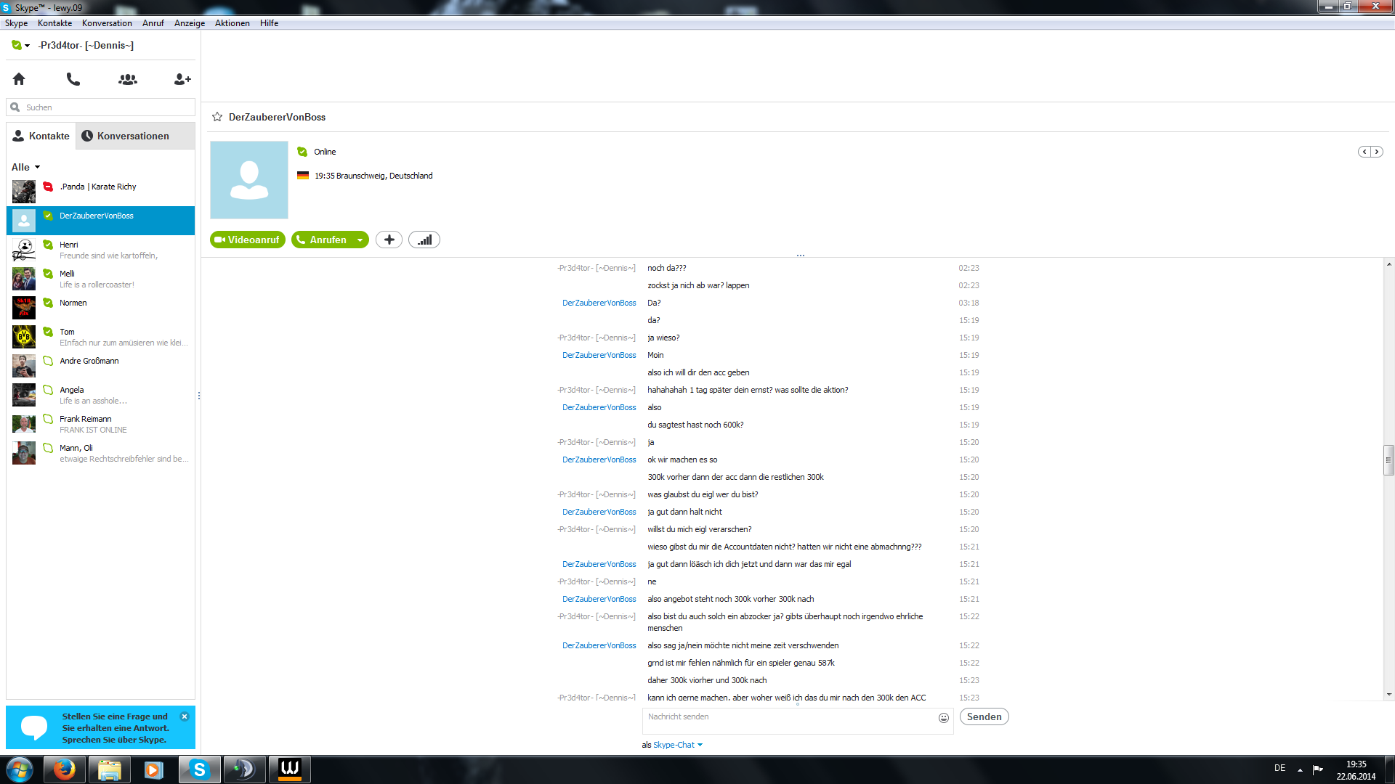Show hidden system tray icons

(x=1300, y=769)
